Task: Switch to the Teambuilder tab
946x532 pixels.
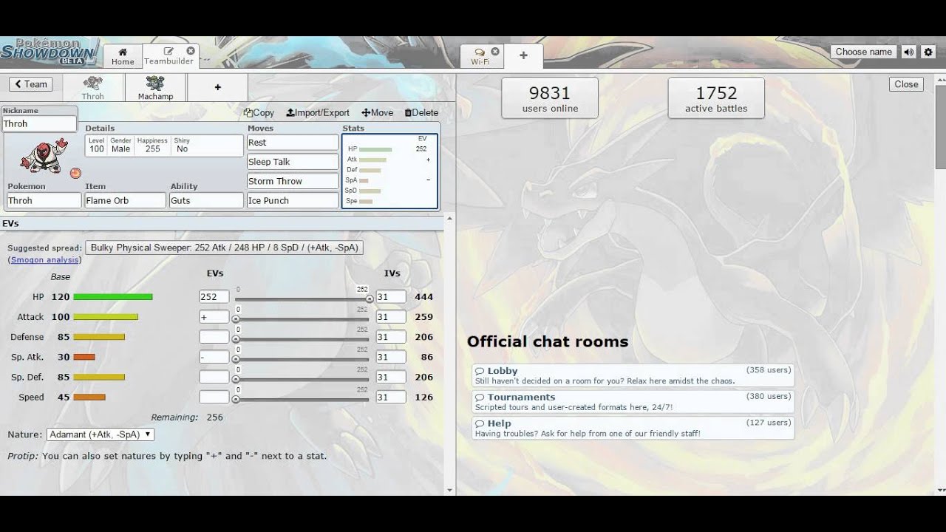Action: pyautogui.click(x=169, y=56)
